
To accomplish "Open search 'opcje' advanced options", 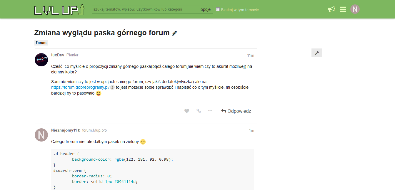I will [x=206, y=9].
